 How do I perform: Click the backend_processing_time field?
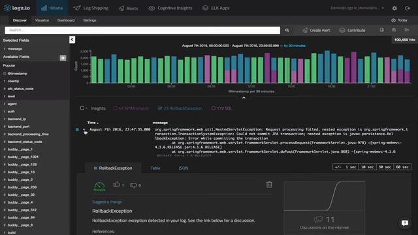[x=28, y=134]
